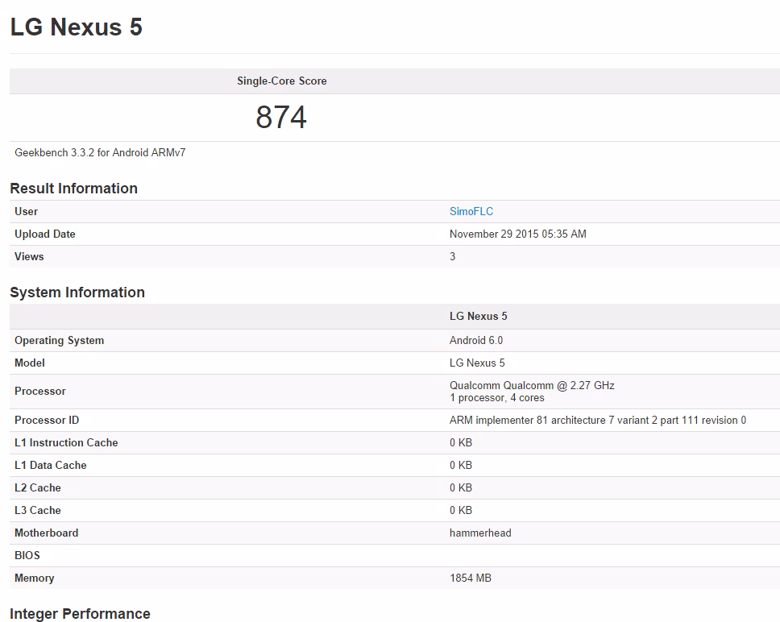Image resolution: width=780 pixels, height=622 pixels.
Task: Click the 1854 MB memory value
Action: tap(470, 578)
